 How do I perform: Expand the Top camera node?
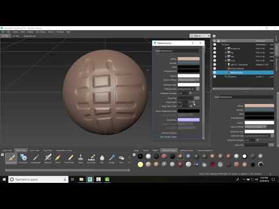tap(226, 52)
